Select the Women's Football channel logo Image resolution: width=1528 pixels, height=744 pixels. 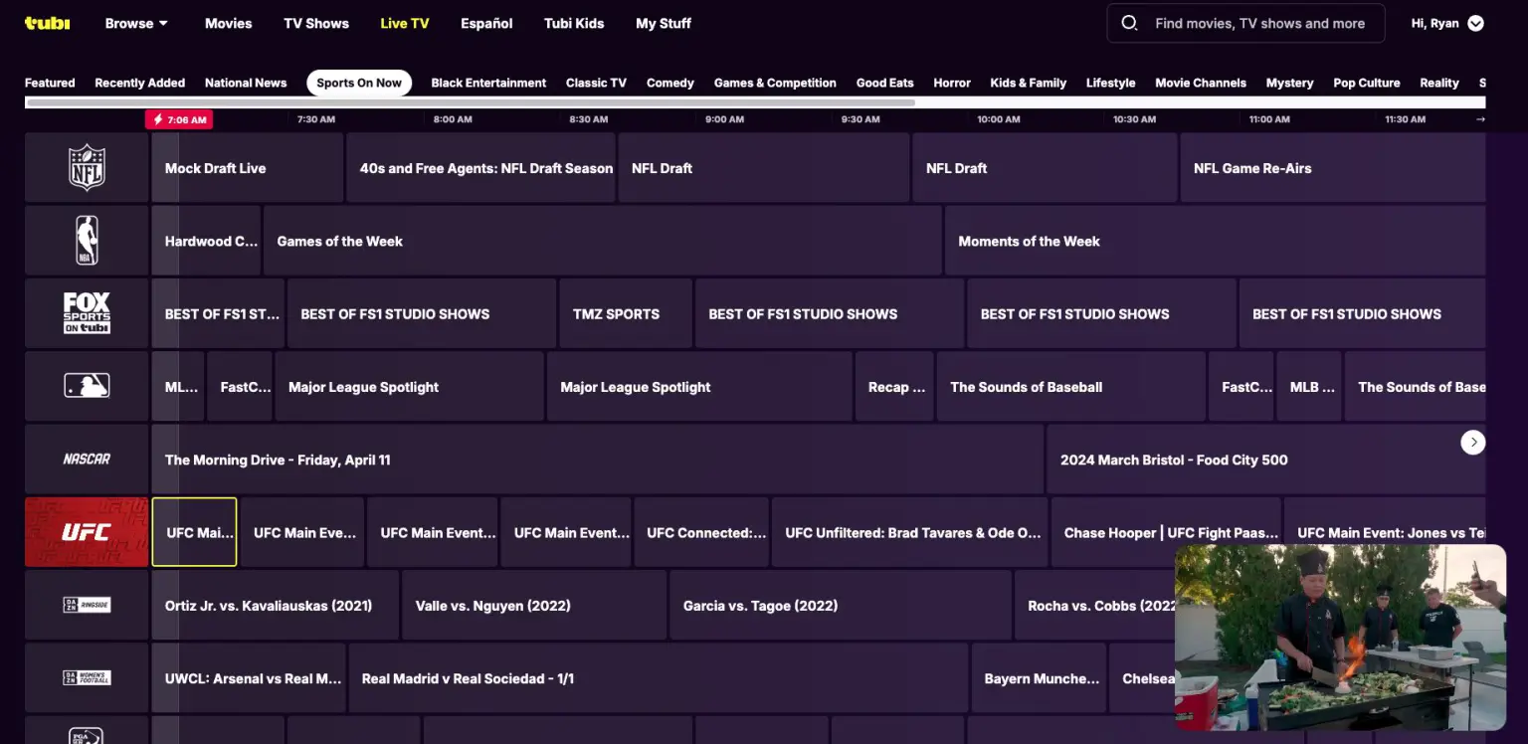tap(87, 677)
